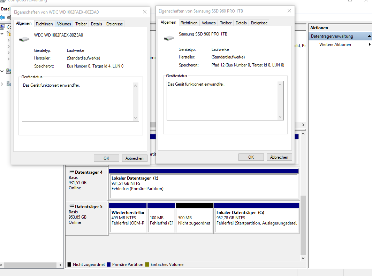Open the Treiber tab in the WDC dialog
This screenshot has height=276, width=372.
(81, 24)
